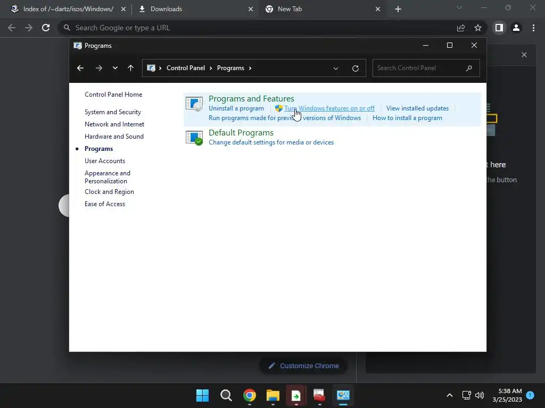Close the New Tab tab in Chrome
Screen dimensions: 545x408
pos(378,9)
